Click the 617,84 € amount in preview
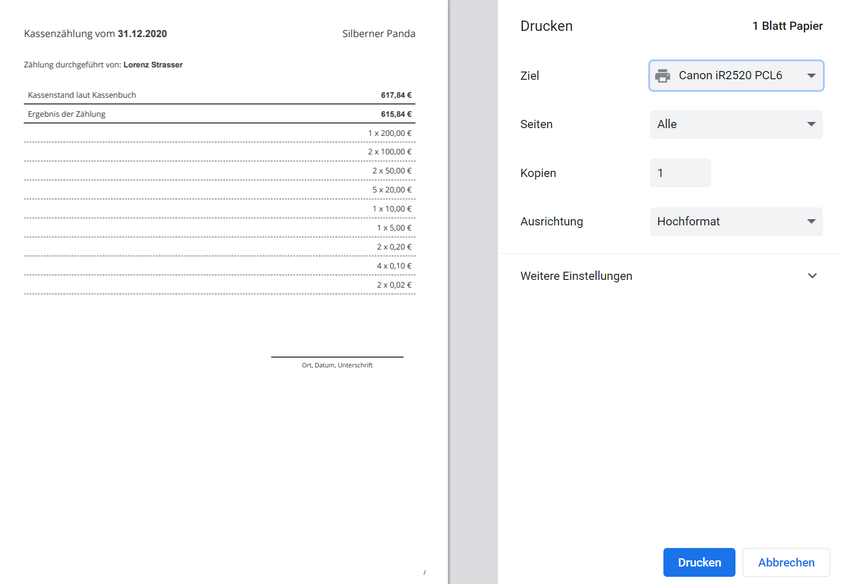Screen dimensions: 842x584 (396, 95)
